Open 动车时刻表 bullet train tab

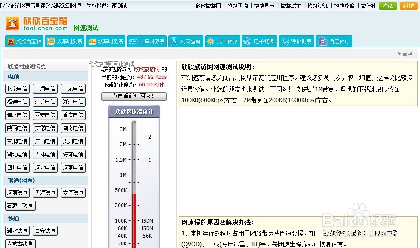pos(106,41)
